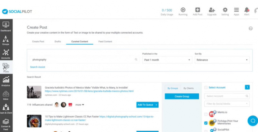Click the red influencer logo avatar
Screen dimensions: 258x132
(x=70, y=105)
